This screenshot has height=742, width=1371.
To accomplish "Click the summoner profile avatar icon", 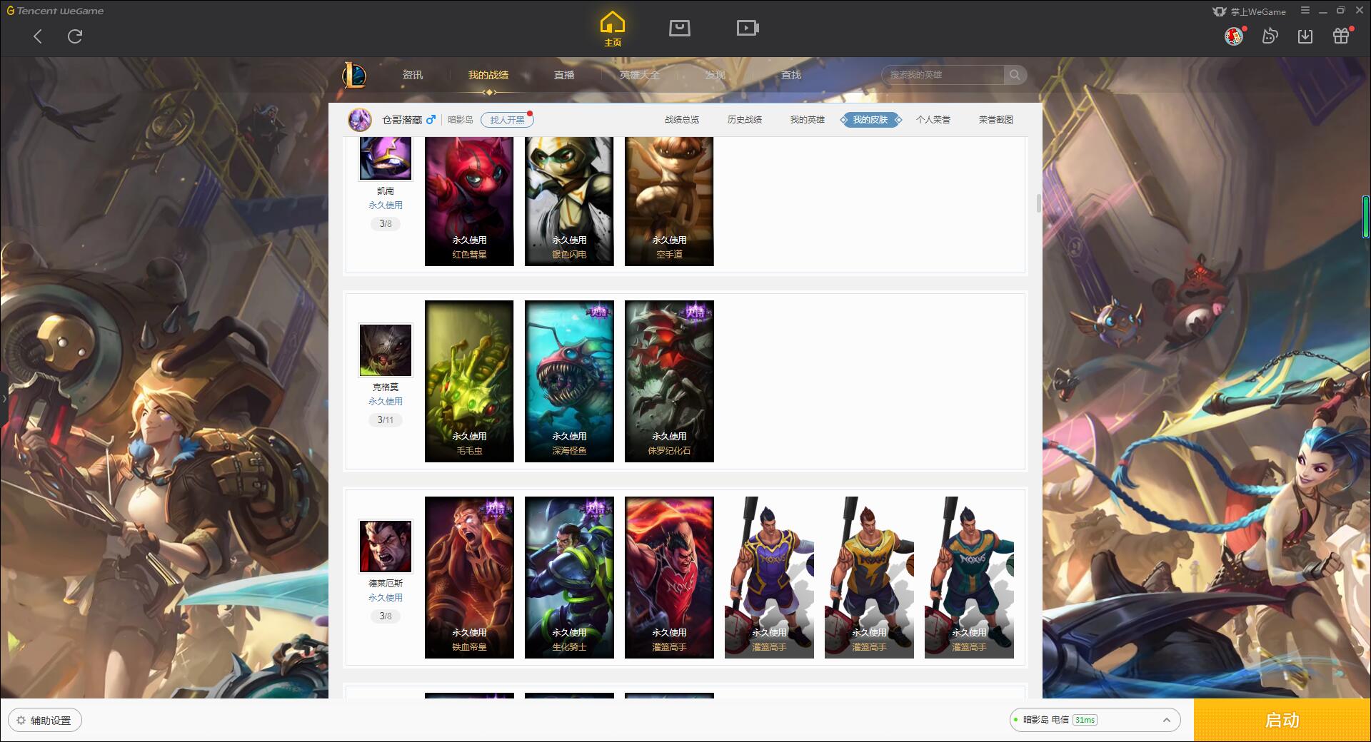I will [x=360, y=120].
